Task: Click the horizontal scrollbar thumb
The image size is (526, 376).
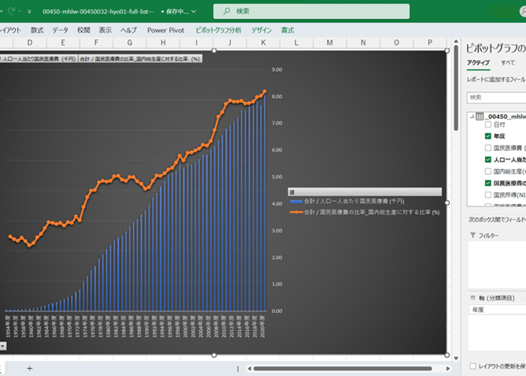Action: point(343,369)
